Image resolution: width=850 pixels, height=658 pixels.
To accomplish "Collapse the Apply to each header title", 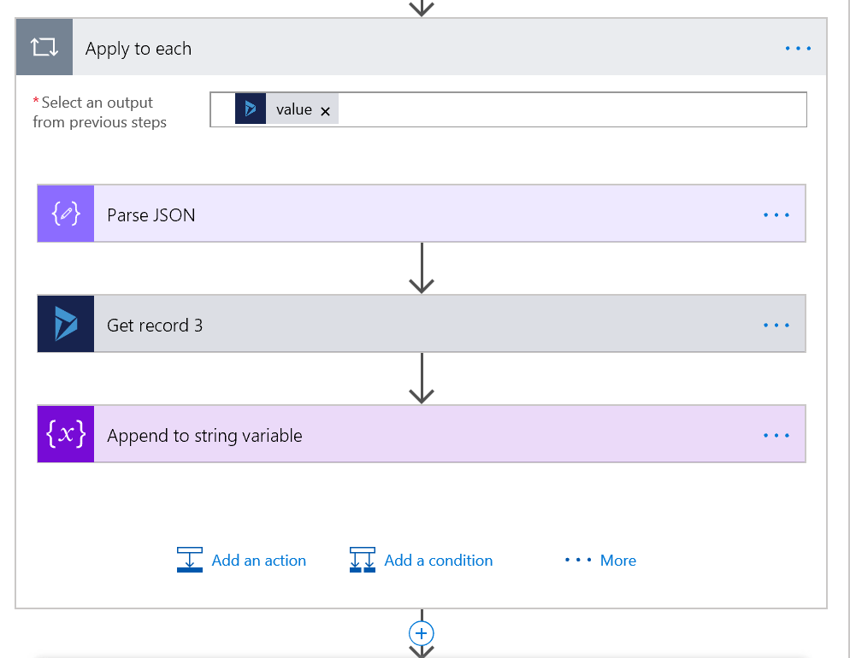I will pyautogui.click(x=139, y=49).
